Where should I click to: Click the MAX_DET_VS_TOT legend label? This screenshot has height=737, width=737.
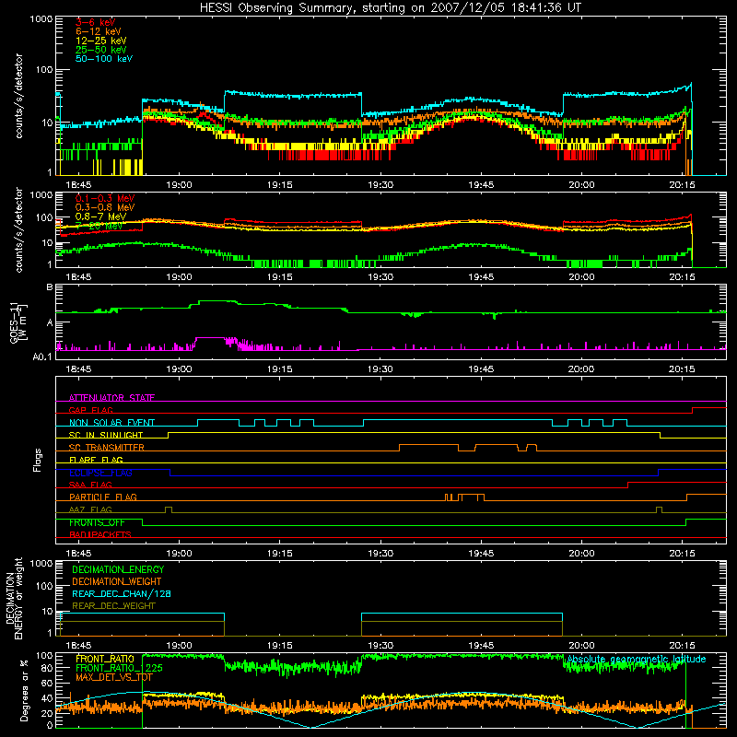click(x=114, y=677)
